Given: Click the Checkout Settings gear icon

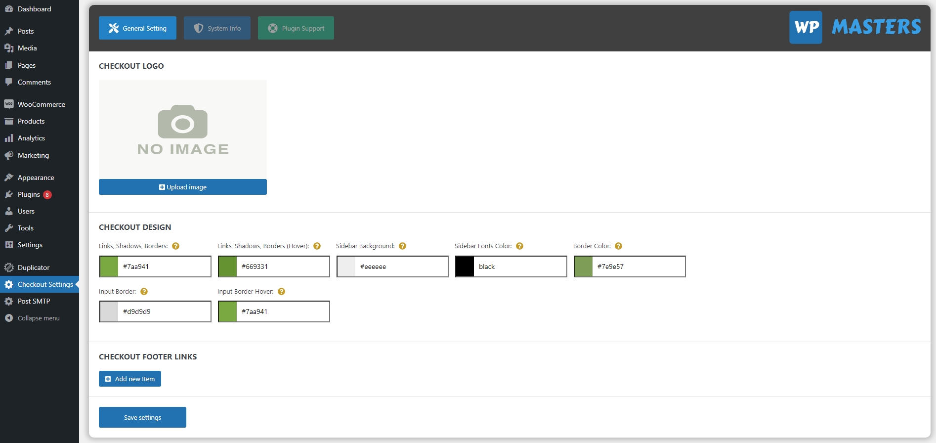Looking at the screenshot, I should (x=9, y=284).
